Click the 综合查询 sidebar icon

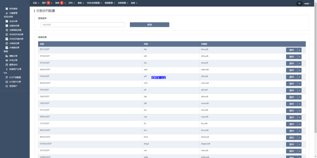coord(7,9)
